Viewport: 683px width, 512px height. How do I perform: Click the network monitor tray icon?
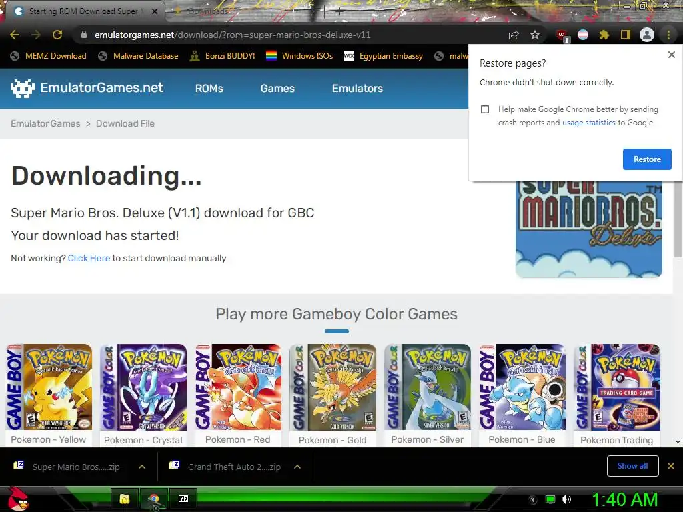tap(550, 499)
